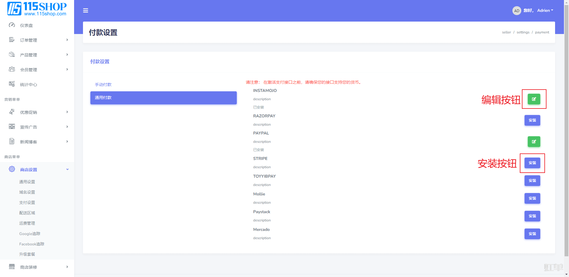The height and width of the screenshot is (277, 569).
Task: Select 订单管理 in the sidebar
Action: (28, 40)
